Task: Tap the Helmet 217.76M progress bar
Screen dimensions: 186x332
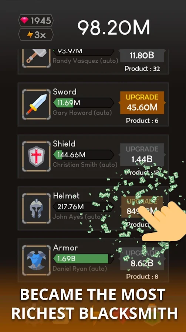Action: (x=84, y=207)
